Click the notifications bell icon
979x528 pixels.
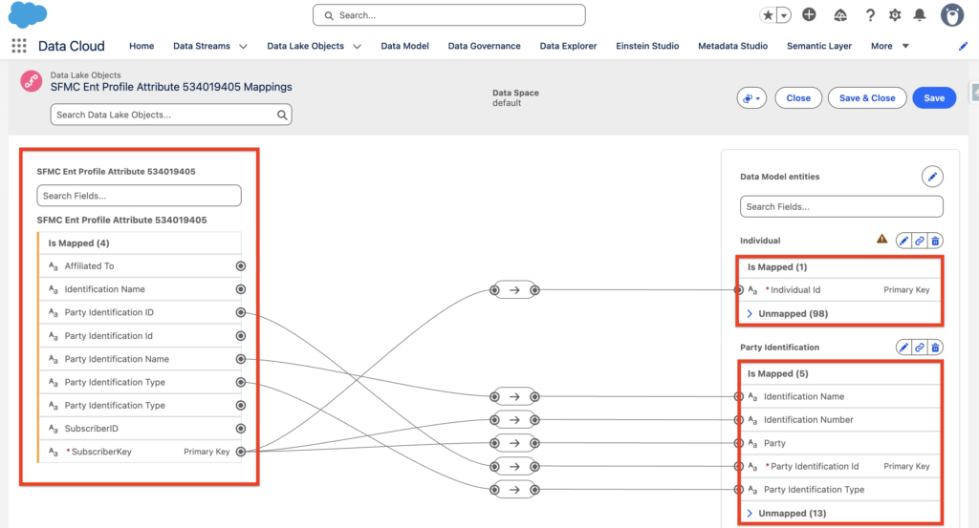[x=920, y=15]
